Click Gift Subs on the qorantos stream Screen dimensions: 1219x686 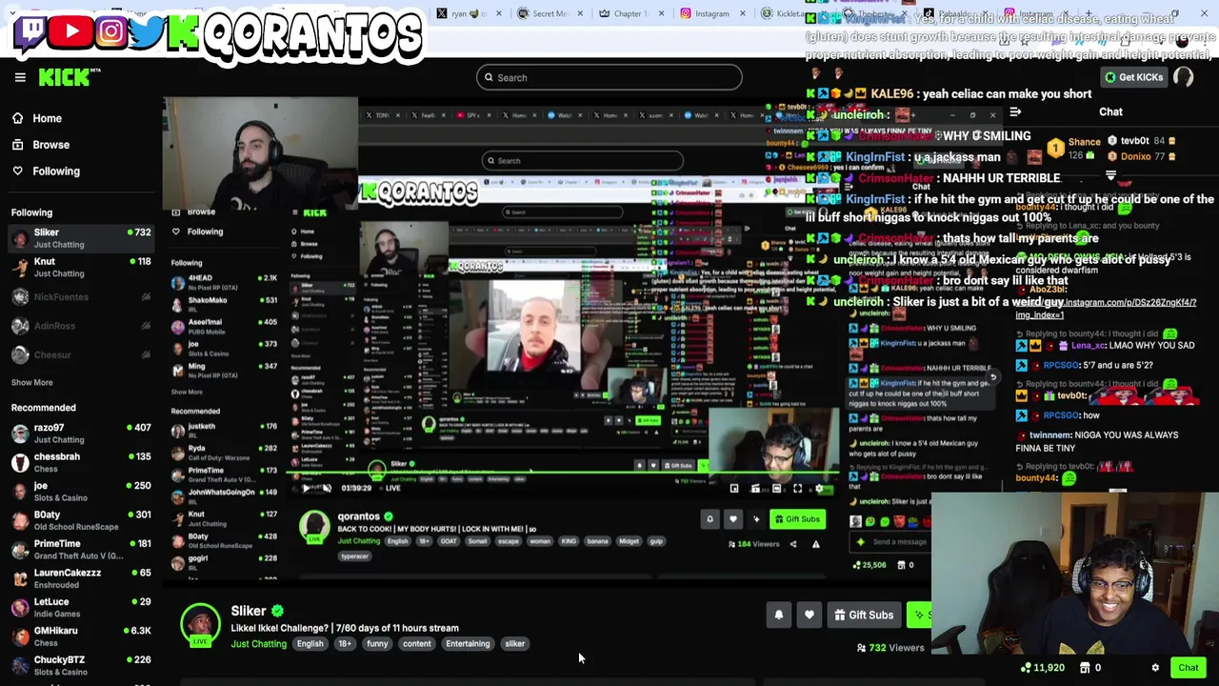tap(797, 519)
